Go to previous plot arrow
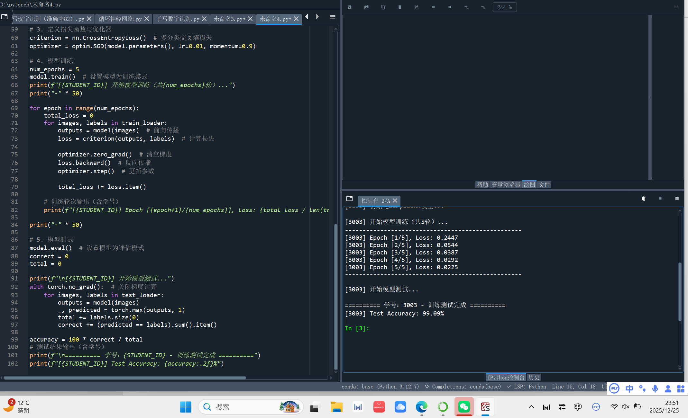688x418 pixels. (433, 7)
